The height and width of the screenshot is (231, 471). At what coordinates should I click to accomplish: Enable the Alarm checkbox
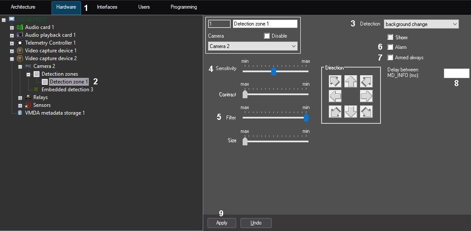390,47
